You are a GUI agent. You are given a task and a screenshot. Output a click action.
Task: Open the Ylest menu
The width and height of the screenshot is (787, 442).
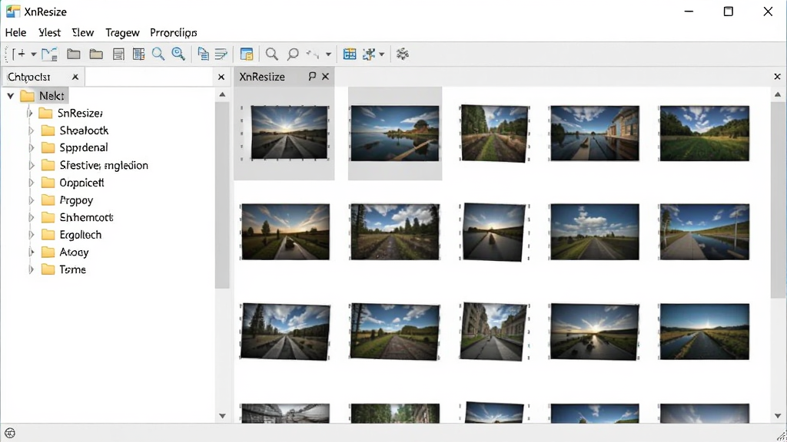[49, 32]
